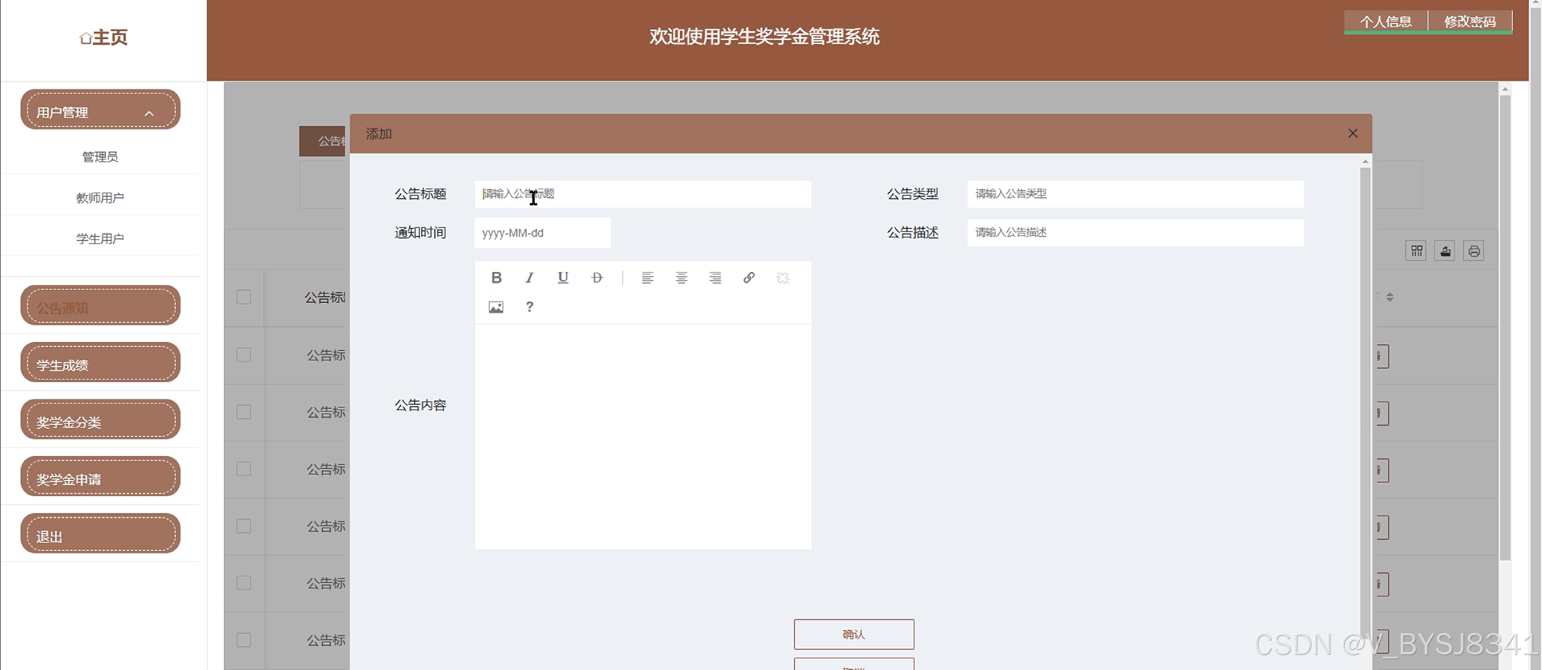The width and height of the screenshot is (1542, 670).
Task: Open 修改密码 page
Action: point(1470,22)
